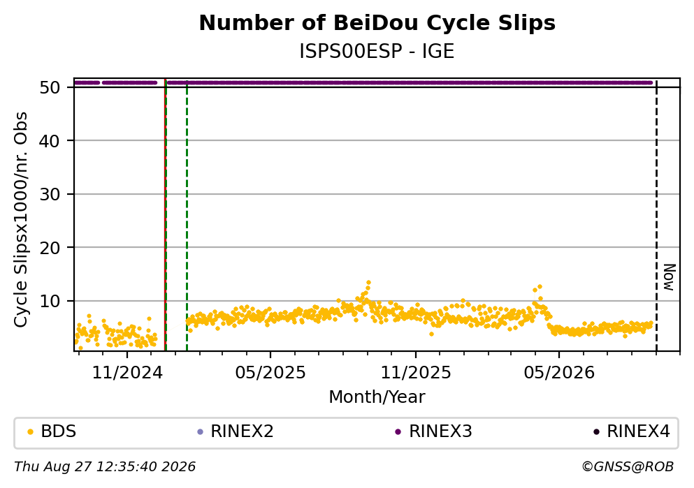694x488 pixels.
Task: Click the second green dashed vertical line
Action: [187, 215]
